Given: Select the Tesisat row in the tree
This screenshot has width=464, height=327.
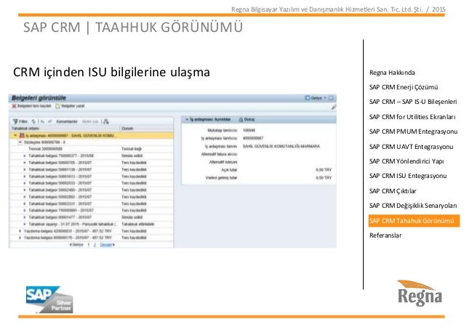Looking at the screenshot, I should point(92,149).
